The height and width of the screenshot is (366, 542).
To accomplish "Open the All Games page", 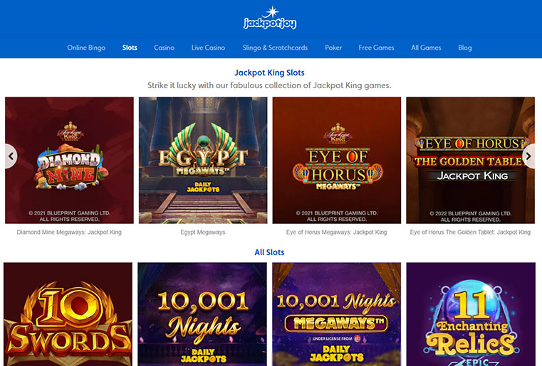I will [426, 48].
